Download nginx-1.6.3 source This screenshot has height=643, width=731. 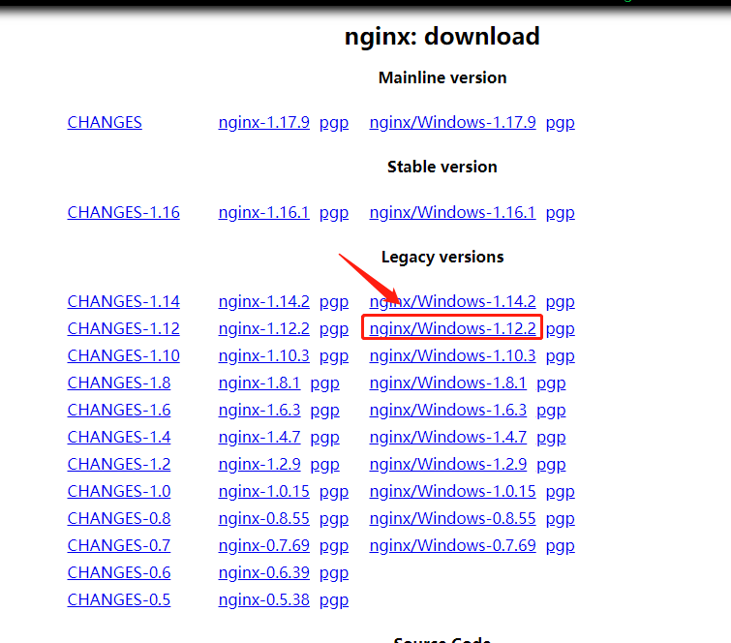[x=259, y=410]
